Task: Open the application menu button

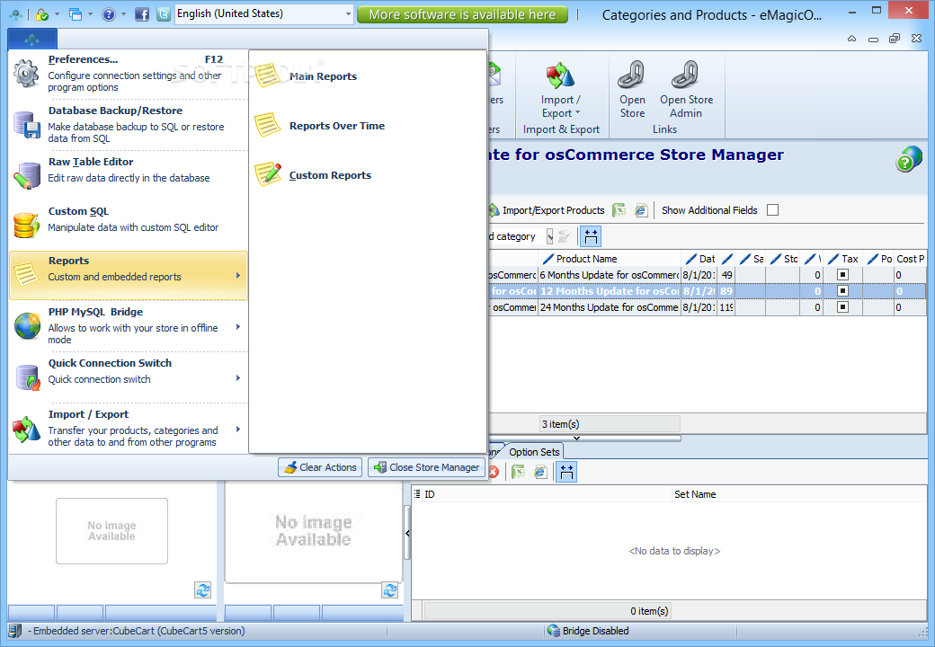Action: click(32, 40)
